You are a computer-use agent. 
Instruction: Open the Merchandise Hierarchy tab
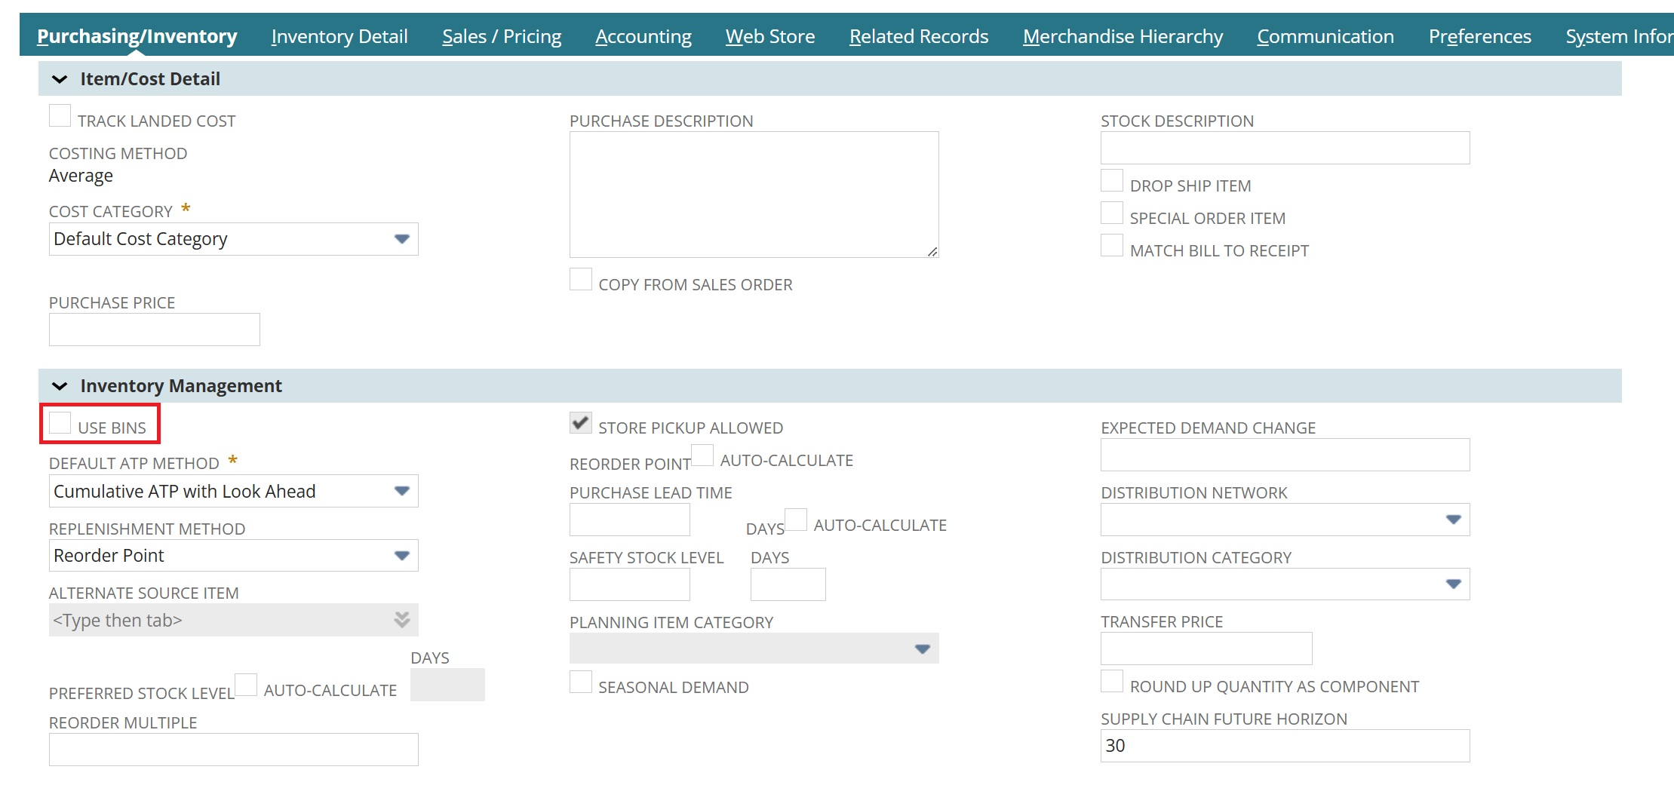click(1123, 36)
